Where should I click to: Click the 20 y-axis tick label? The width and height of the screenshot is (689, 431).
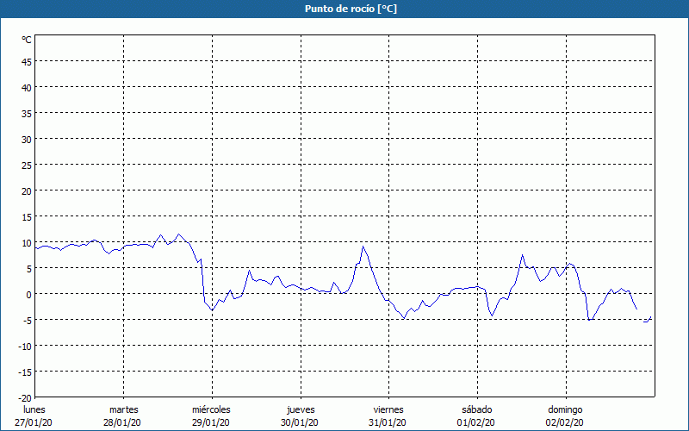(27, 191)
